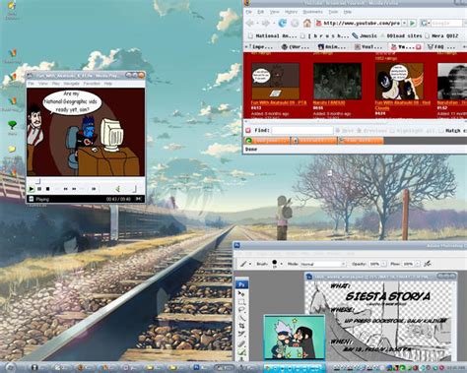
Task: Click the Ps logo atop Photoshop toolbox
Action: [x=242, y=284]
